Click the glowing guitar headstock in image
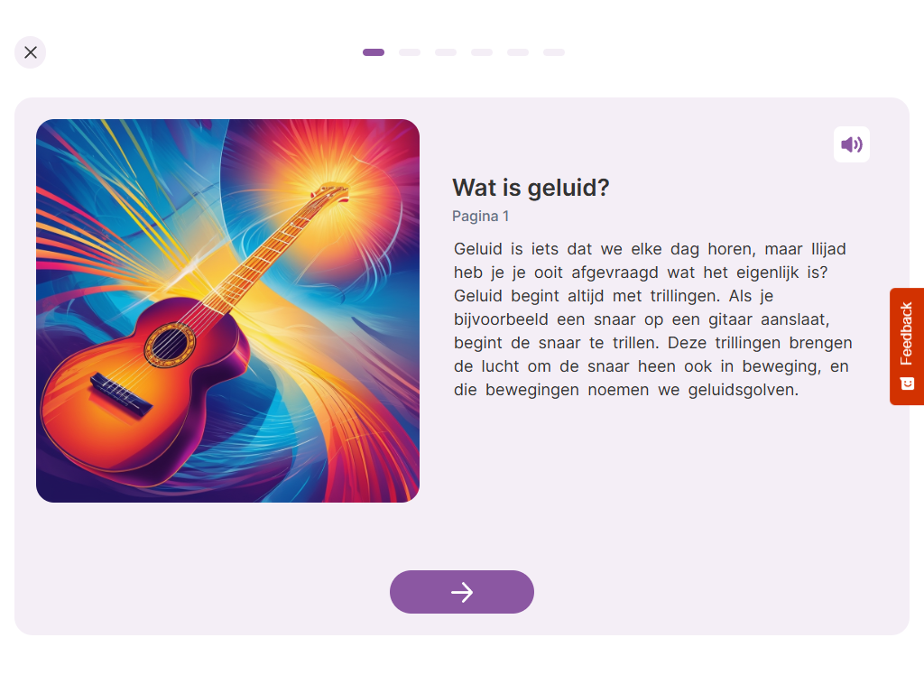The width and height of the screenshot is (924, 693). pyautogui.click(x=329, y=193)
